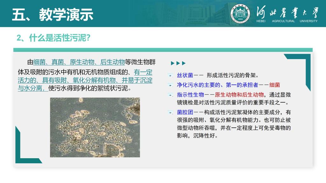Select the bullet icon beside 丝状菌

coord(170,76)
